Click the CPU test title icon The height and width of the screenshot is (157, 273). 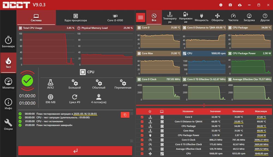click(x=83, y=72)
